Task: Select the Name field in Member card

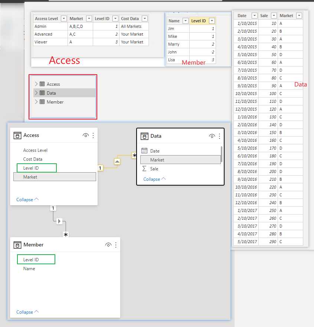Action: coord(29,269)
